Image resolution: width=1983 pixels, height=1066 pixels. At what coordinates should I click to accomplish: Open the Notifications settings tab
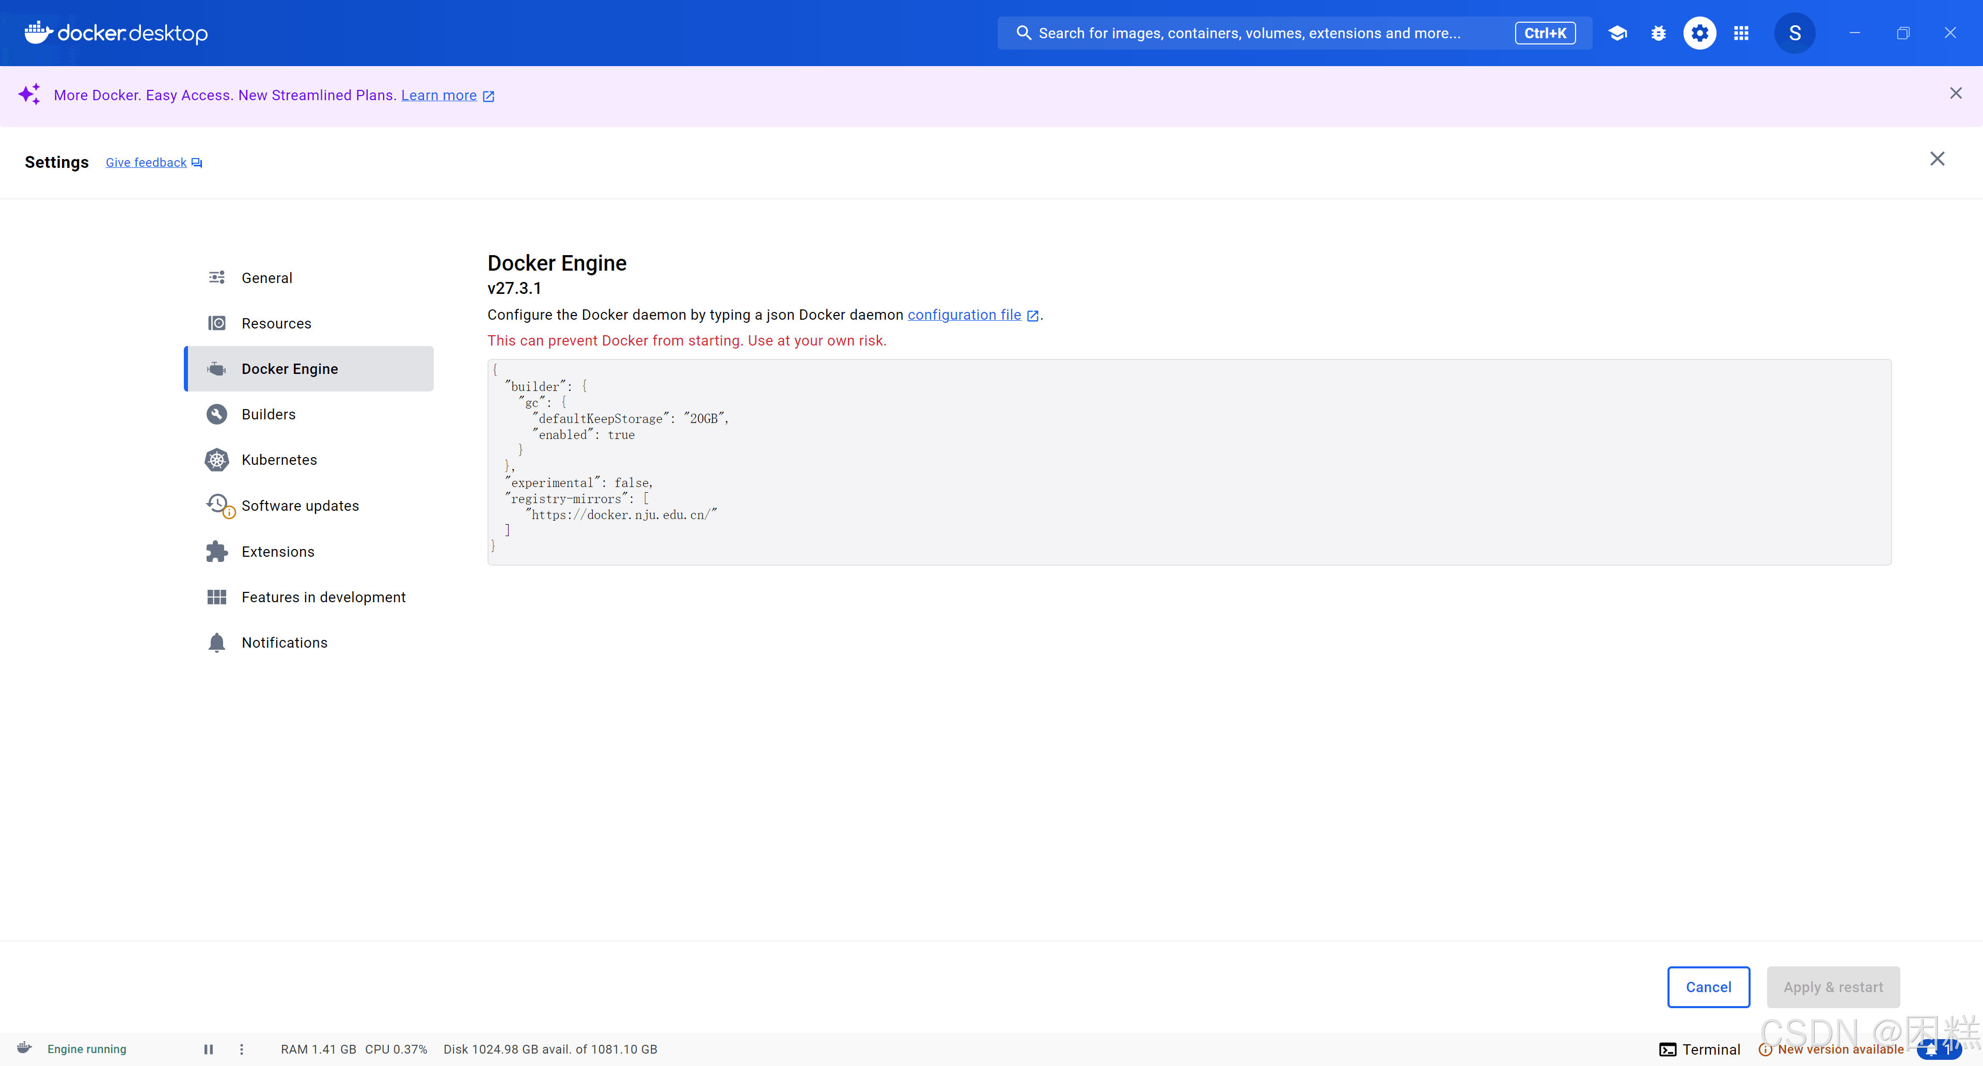pos(309,642)
